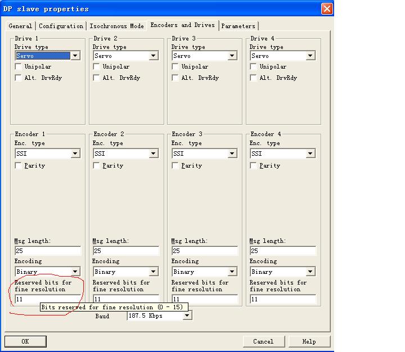This screenshot has width=405, height=352.
Task: Check Alt. DrvRdy for Drive 4
Action: click(253, 78)
